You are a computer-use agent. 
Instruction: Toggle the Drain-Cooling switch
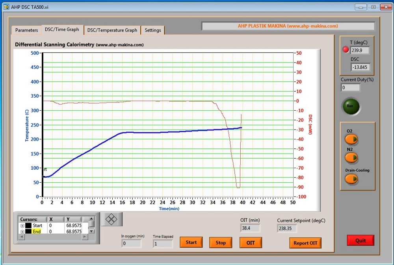point(351,179)
